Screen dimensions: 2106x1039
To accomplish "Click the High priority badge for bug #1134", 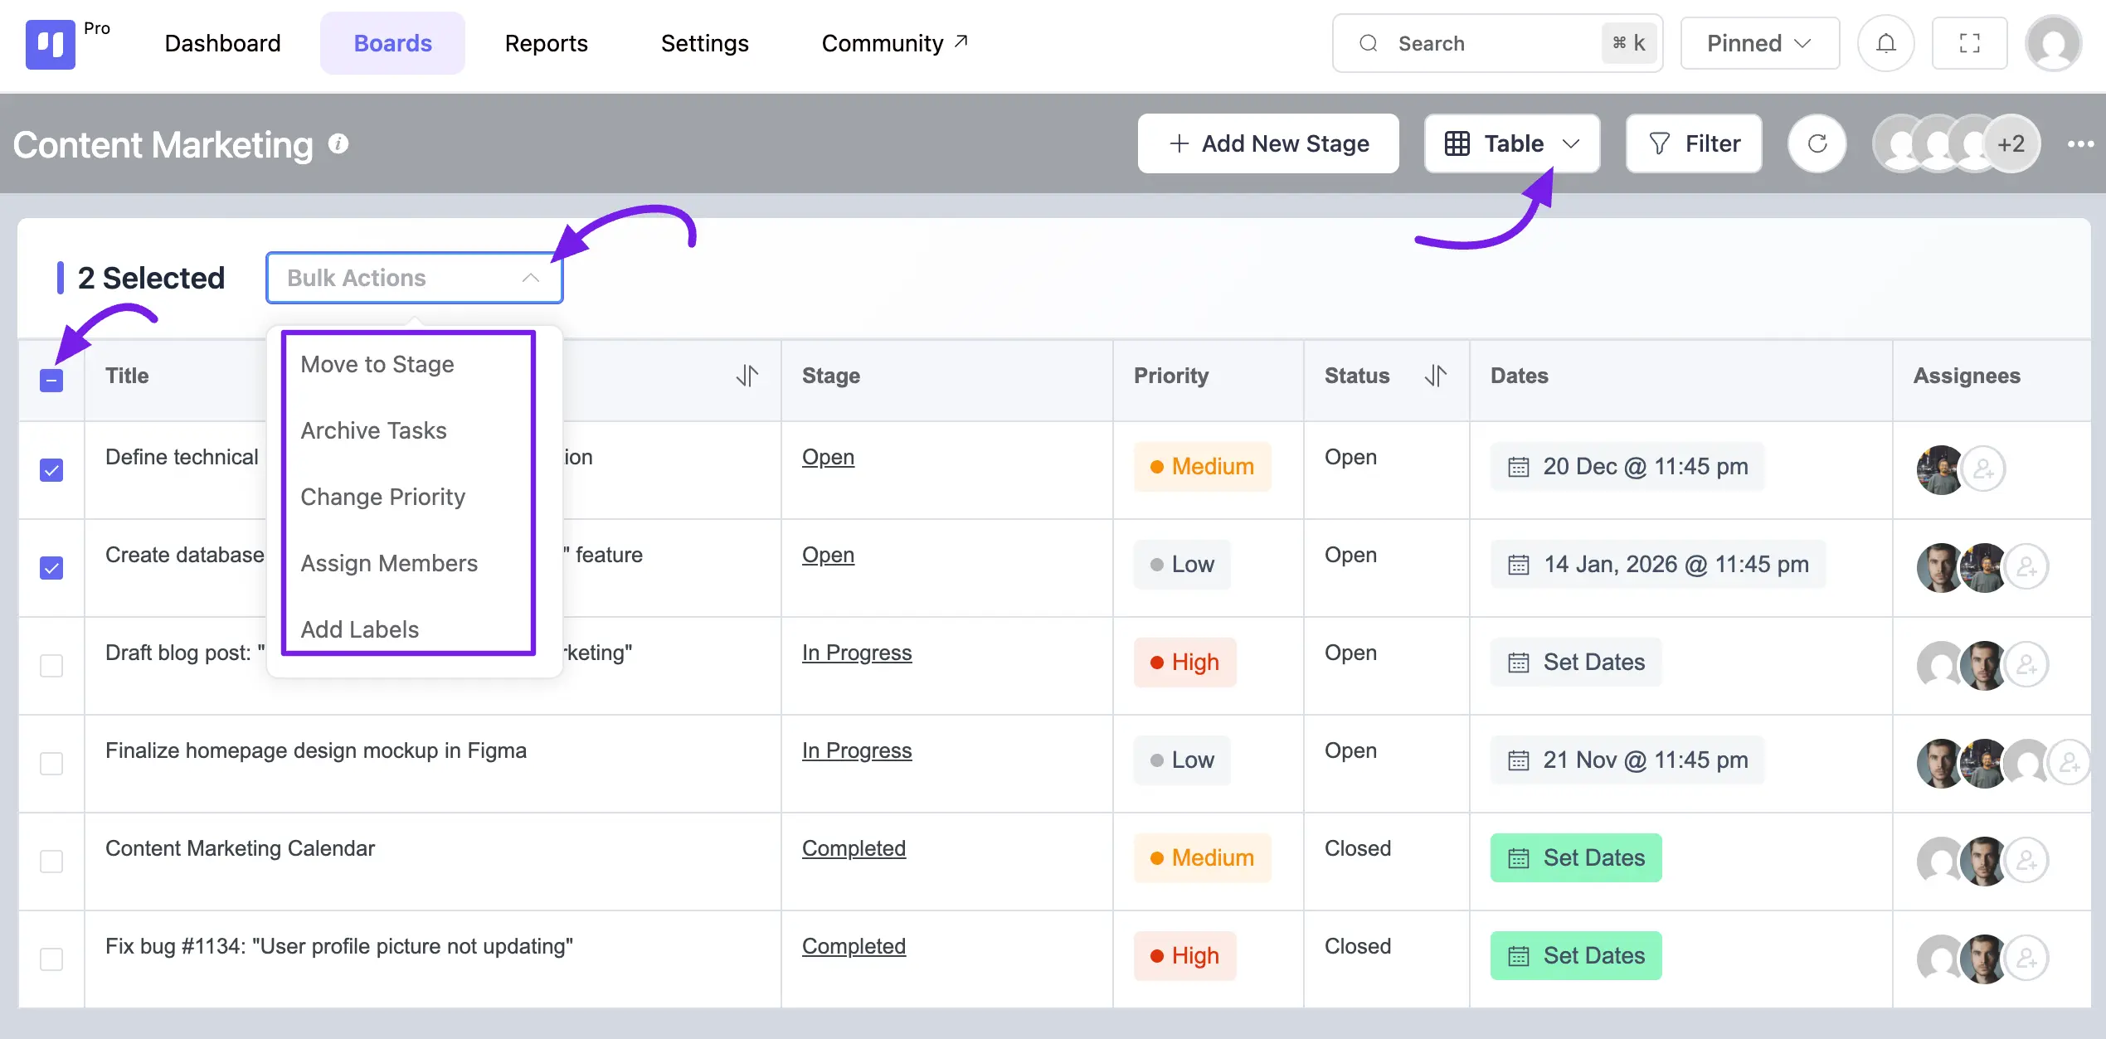I will click(x=1184, y=956).
